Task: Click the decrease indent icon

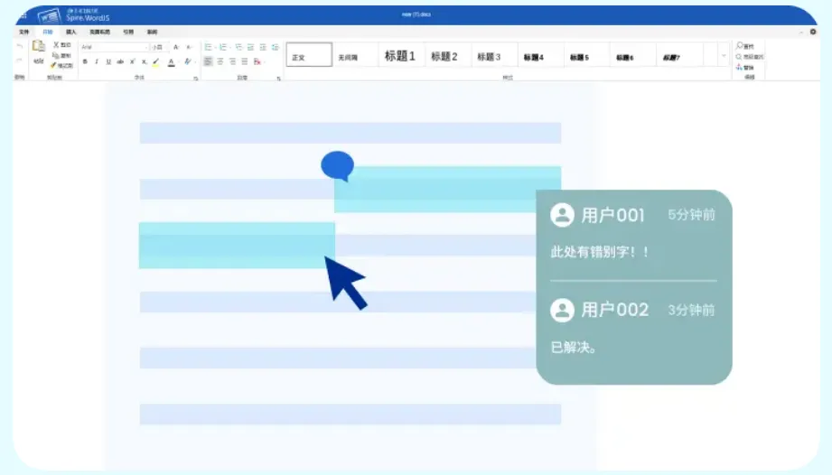Action: coord(250,47)
